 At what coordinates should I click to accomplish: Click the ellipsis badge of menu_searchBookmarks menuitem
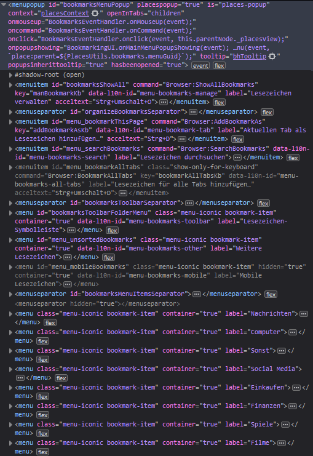click(x=237, y=158)
